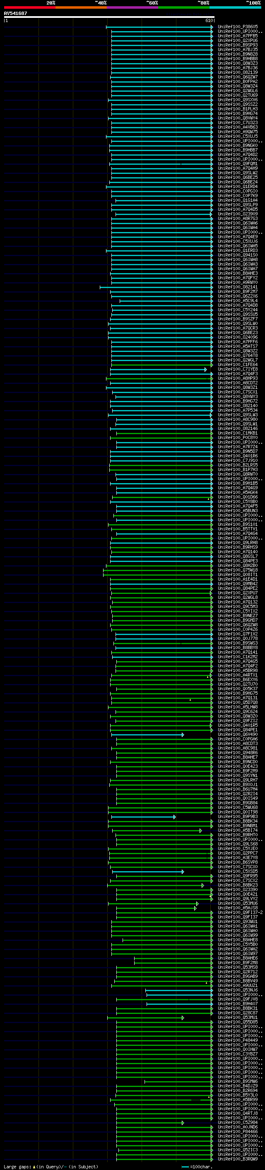Screen dimensions: 265x1170
Task: Select the UniRef100_A5C9L4 entry
Action: click(237, 300)
